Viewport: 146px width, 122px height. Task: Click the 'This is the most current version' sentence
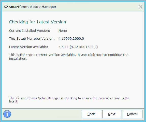click(42, 55)
